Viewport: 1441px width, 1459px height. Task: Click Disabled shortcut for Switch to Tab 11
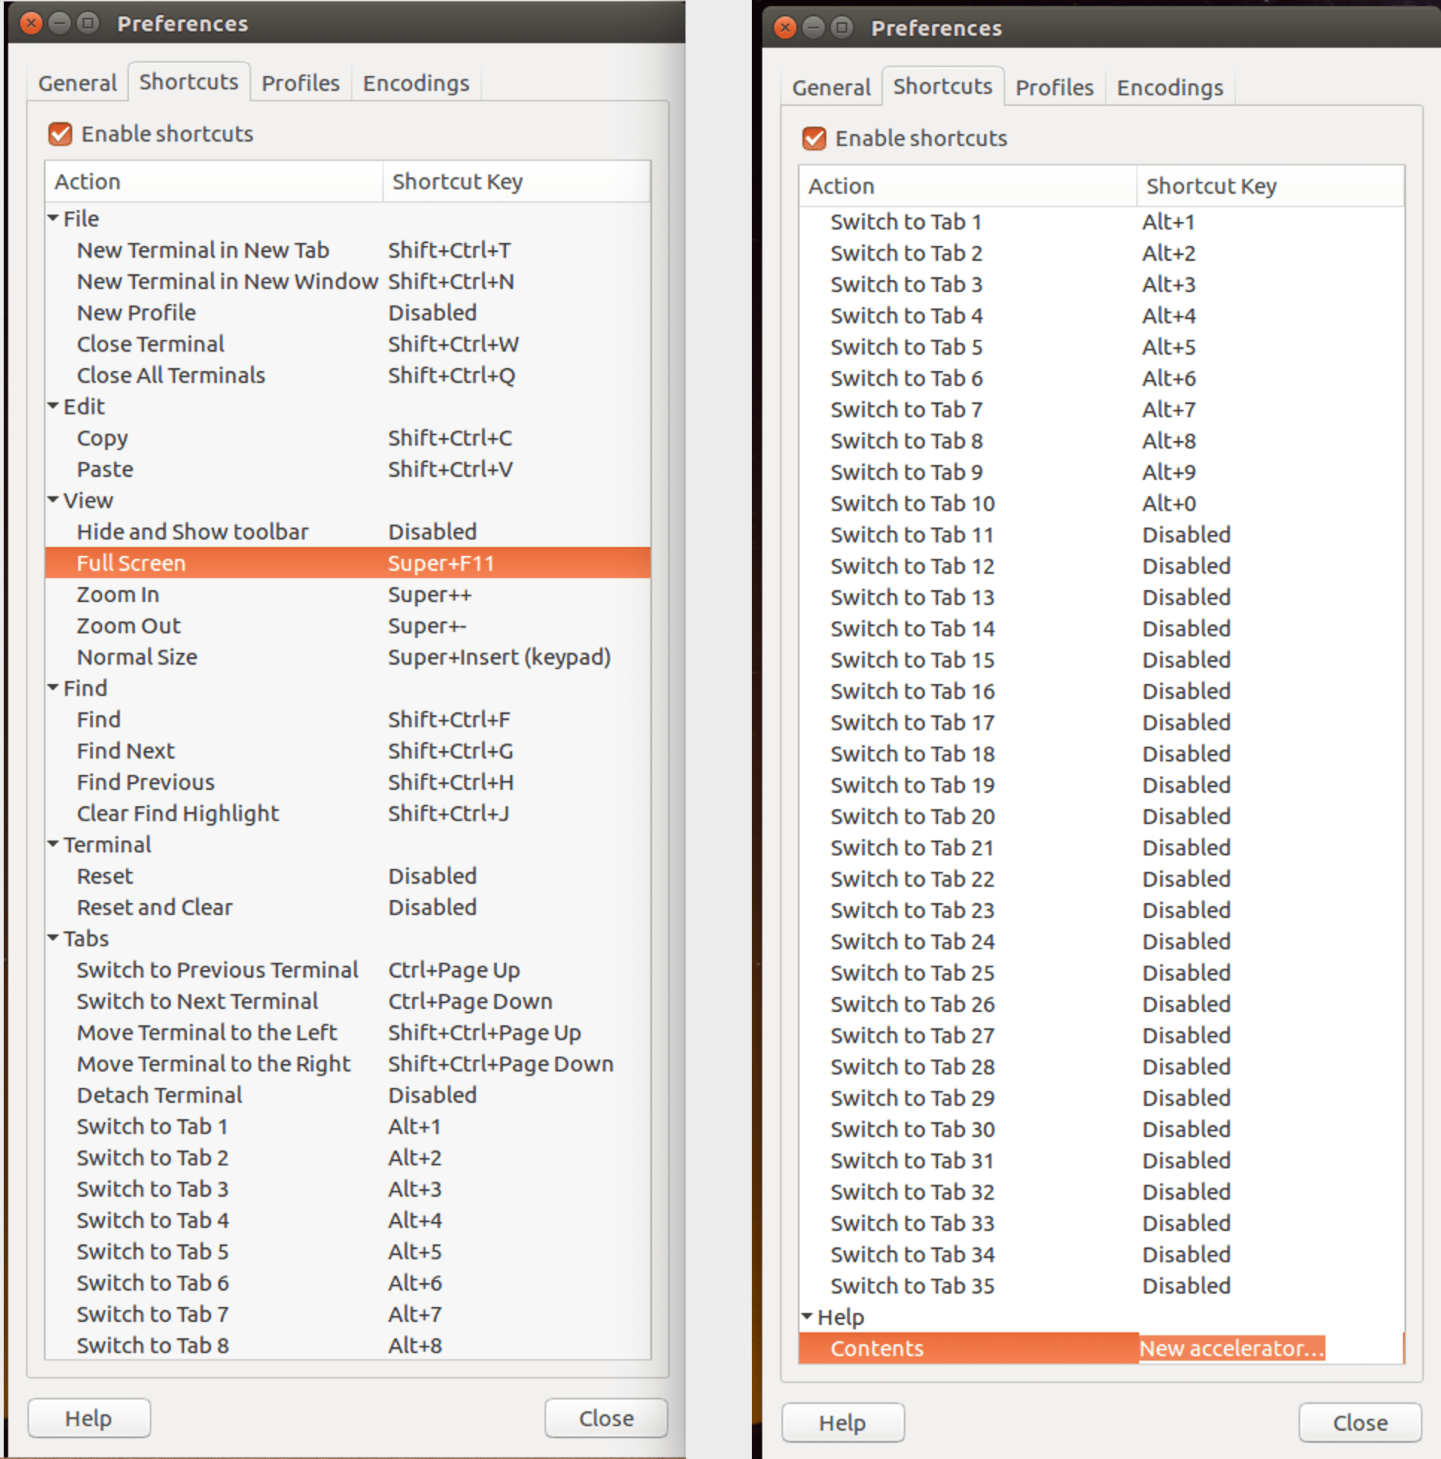point(1186,535)
